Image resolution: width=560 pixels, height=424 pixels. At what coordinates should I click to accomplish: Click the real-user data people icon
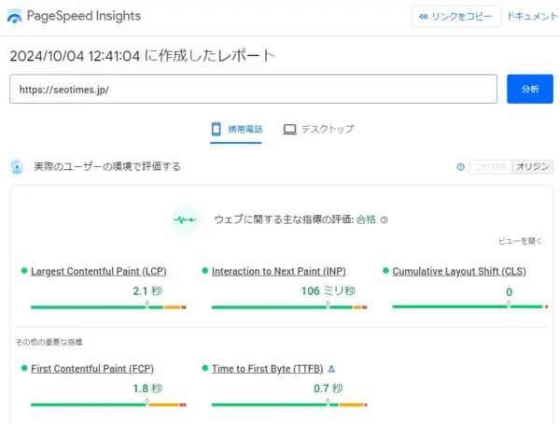tap(17, 167)
